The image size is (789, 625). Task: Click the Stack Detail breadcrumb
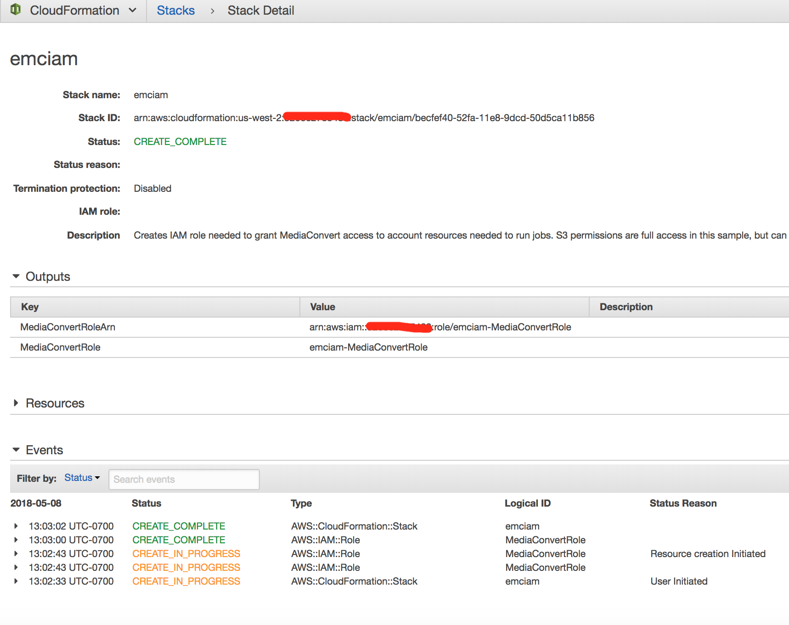tap(260, 10)
